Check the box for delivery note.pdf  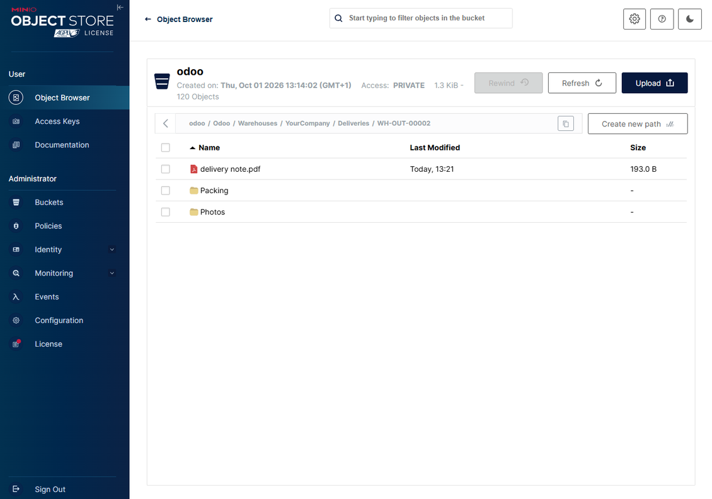tap(165, 169)
